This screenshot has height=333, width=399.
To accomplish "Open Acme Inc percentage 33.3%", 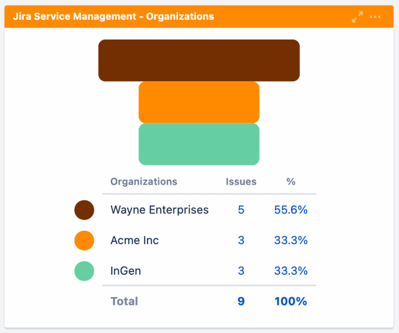I will pyautogui.click(x=291, y=240).
